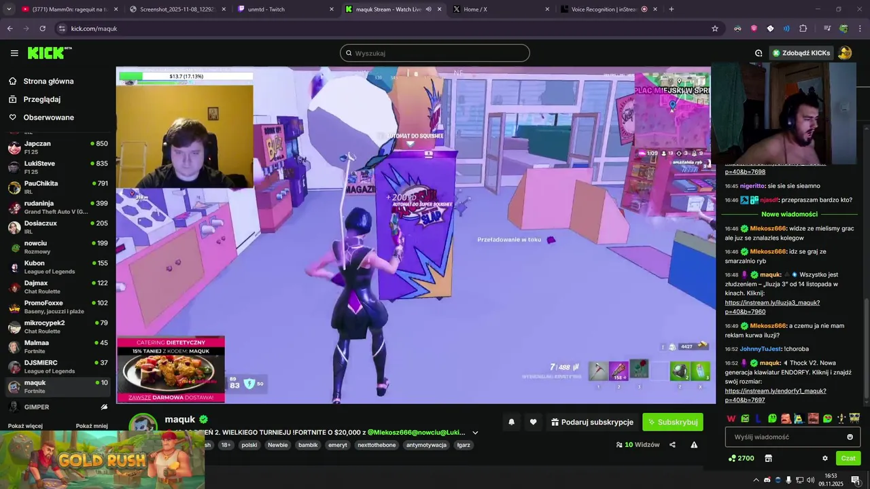
Task: Click Pokaż mniej in sidebar
Action: pos(92,426)
